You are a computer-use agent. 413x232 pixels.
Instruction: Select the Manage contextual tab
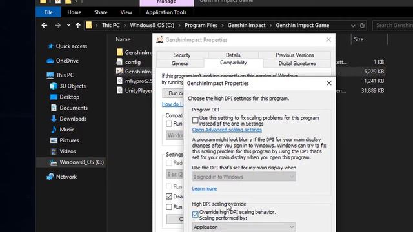point(166,2)
